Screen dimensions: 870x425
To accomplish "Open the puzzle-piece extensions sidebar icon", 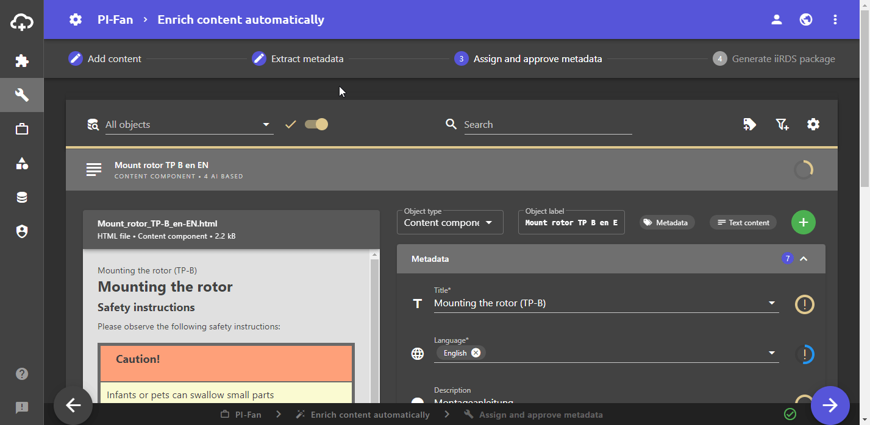I will point(22,61).
